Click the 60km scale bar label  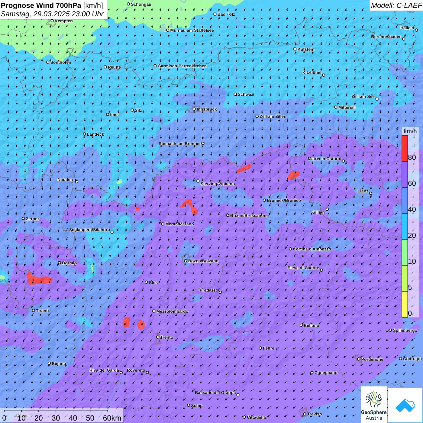[x=112, y=418]
